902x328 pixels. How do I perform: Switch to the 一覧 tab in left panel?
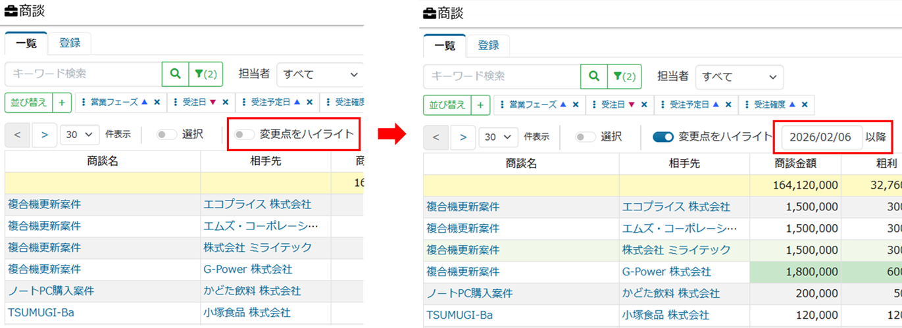tap(26, 43)
